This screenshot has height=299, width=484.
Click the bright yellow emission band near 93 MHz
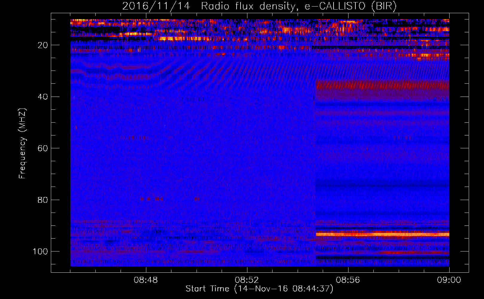pyautogui.click(x=383, y=234)
